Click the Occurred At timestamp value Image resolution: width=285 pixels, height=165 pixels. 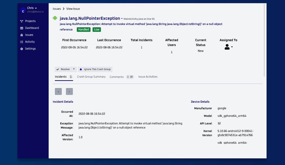[92, 114]
